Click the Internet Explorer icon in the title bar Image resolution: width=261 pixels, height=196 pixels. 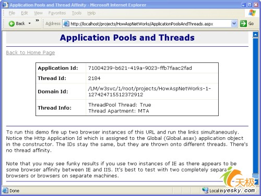point(5,5)
